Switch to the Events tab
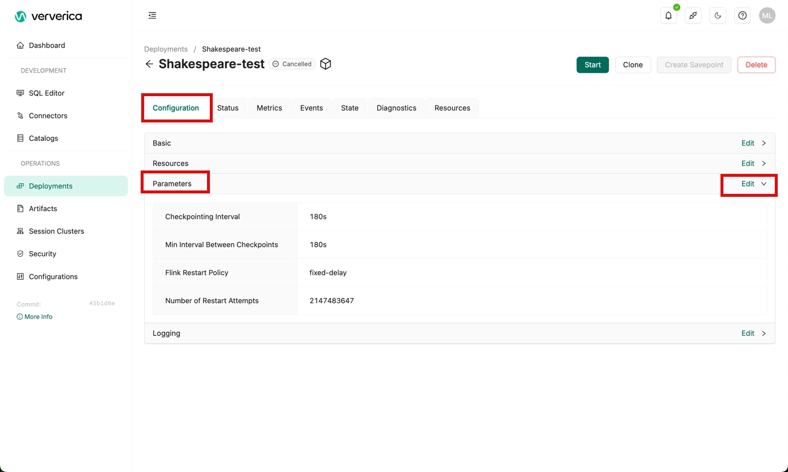Viewport: 788px width, 472px height. click(x=312, y=108)
